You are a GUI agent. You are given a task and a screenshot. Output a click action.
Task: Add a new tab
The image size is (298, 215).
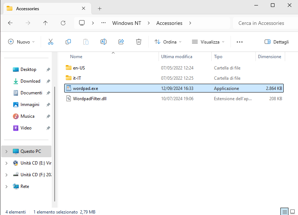[x=99, y=8]
